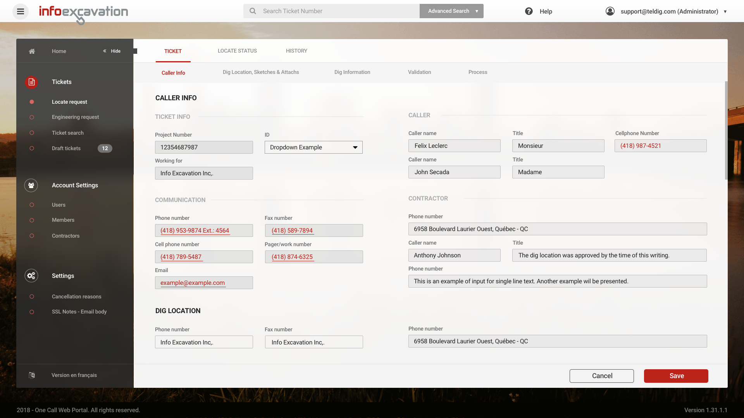Image resolution: width=744 pixels, height=418 pixels.
Task: Click the Home house icon
Action: click(32, 51)
